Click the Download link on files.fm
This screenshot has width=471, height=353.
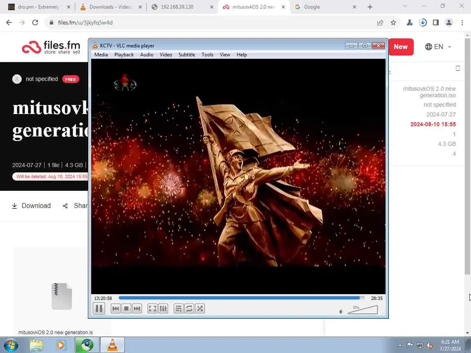pos(31,206)
